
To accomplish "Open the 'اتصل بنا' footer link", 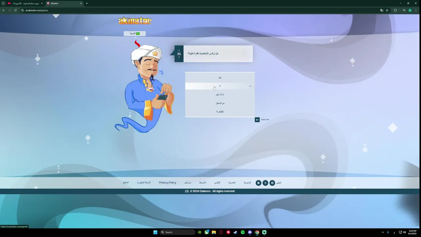I will (x=232, y=183).
